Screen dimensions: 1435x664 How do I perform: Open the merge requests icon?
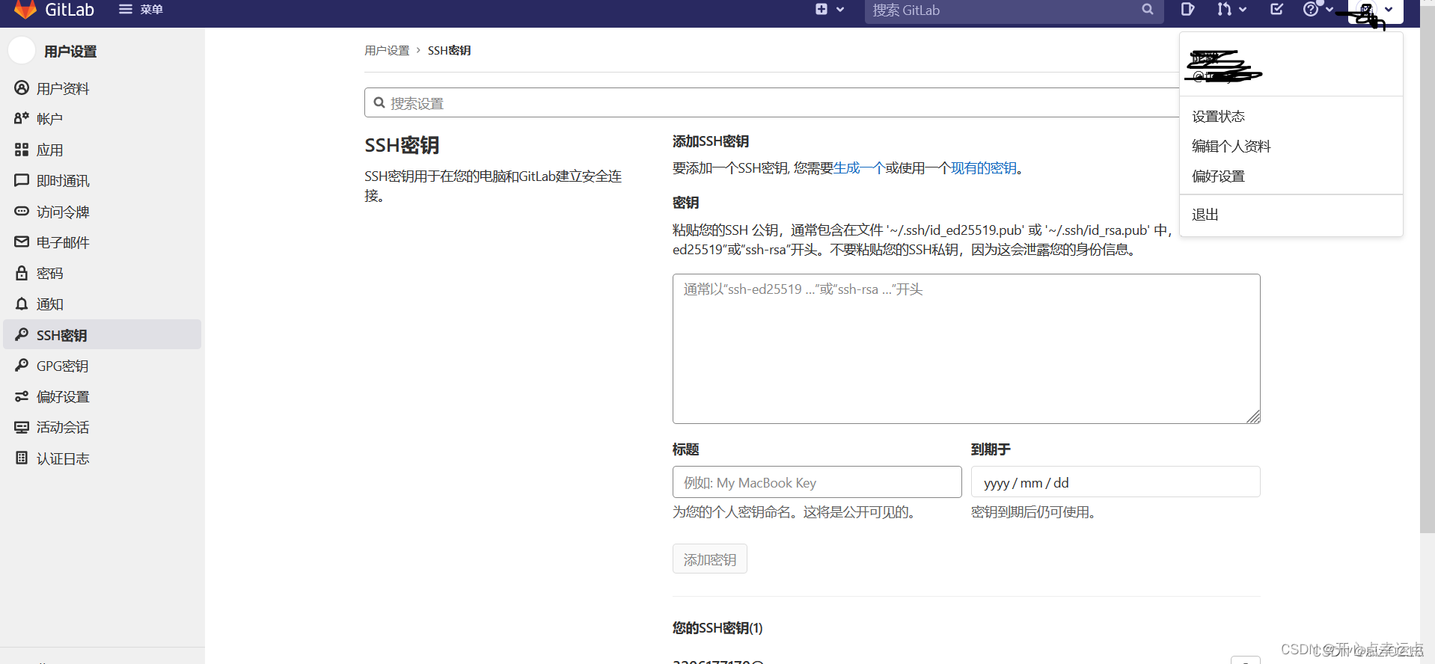point(1223,9)
